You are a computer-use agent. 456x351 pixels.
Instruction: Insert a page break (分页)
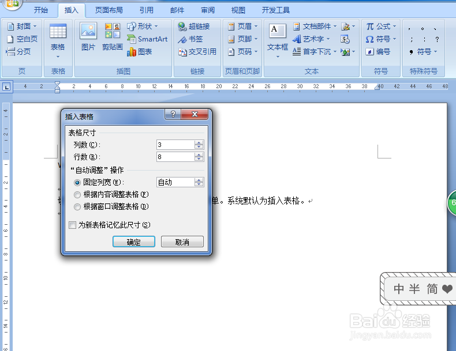tap(18, 52)
